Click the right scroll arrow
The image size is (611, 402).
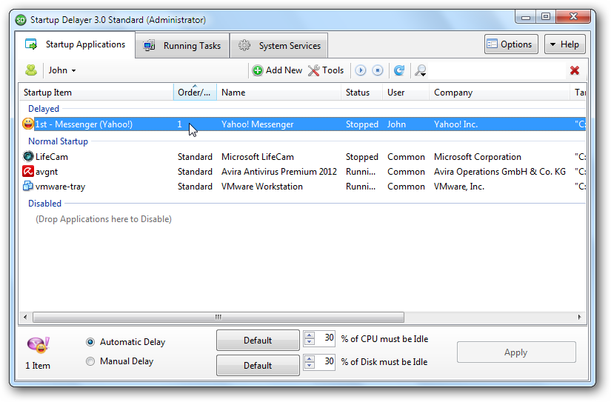(579, 317)
